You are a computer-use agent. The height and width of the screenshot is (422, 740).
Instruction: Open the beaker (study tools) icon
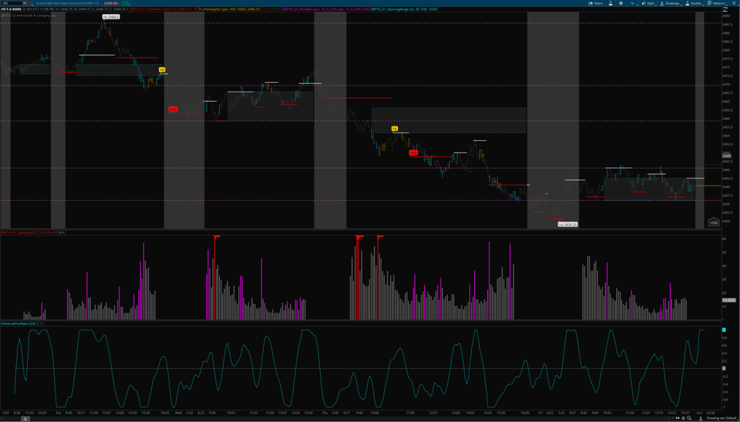click(610, 3)
